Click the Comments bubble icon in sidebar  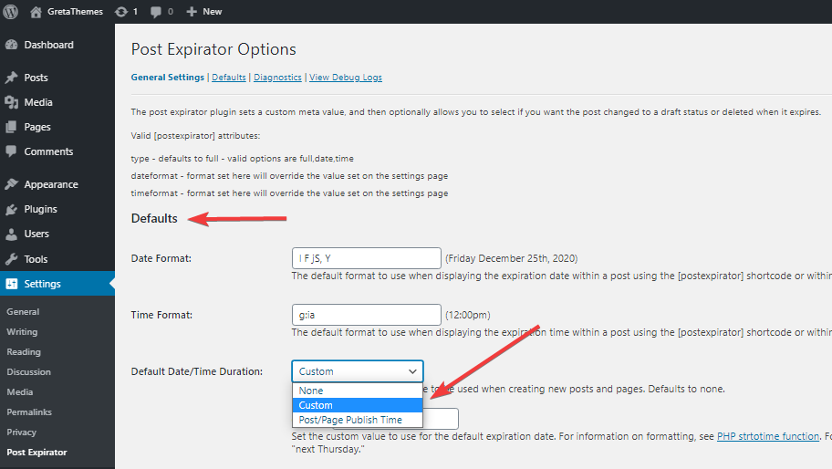(x=11, y=151)
